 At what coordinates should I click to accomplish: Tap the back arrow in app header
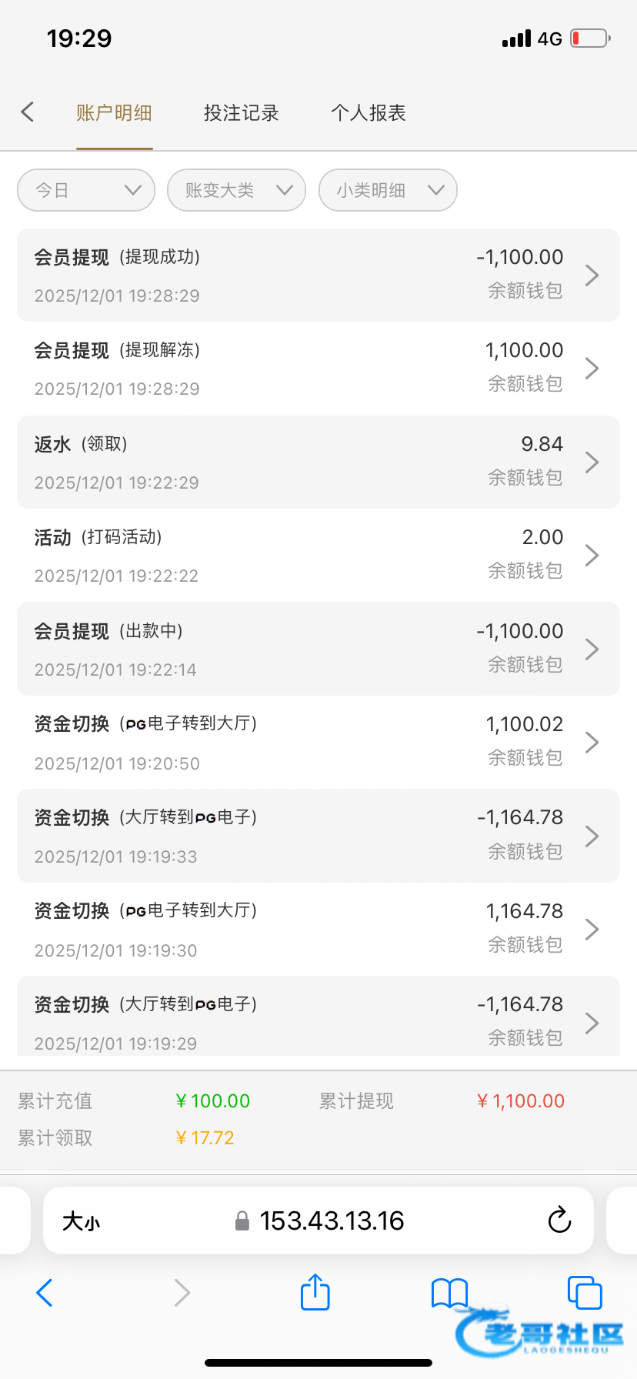28,112
